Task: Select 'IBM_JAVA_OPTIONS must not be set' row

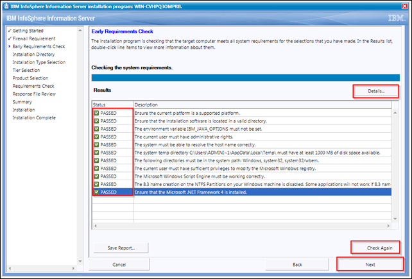Action: [242, 129]
